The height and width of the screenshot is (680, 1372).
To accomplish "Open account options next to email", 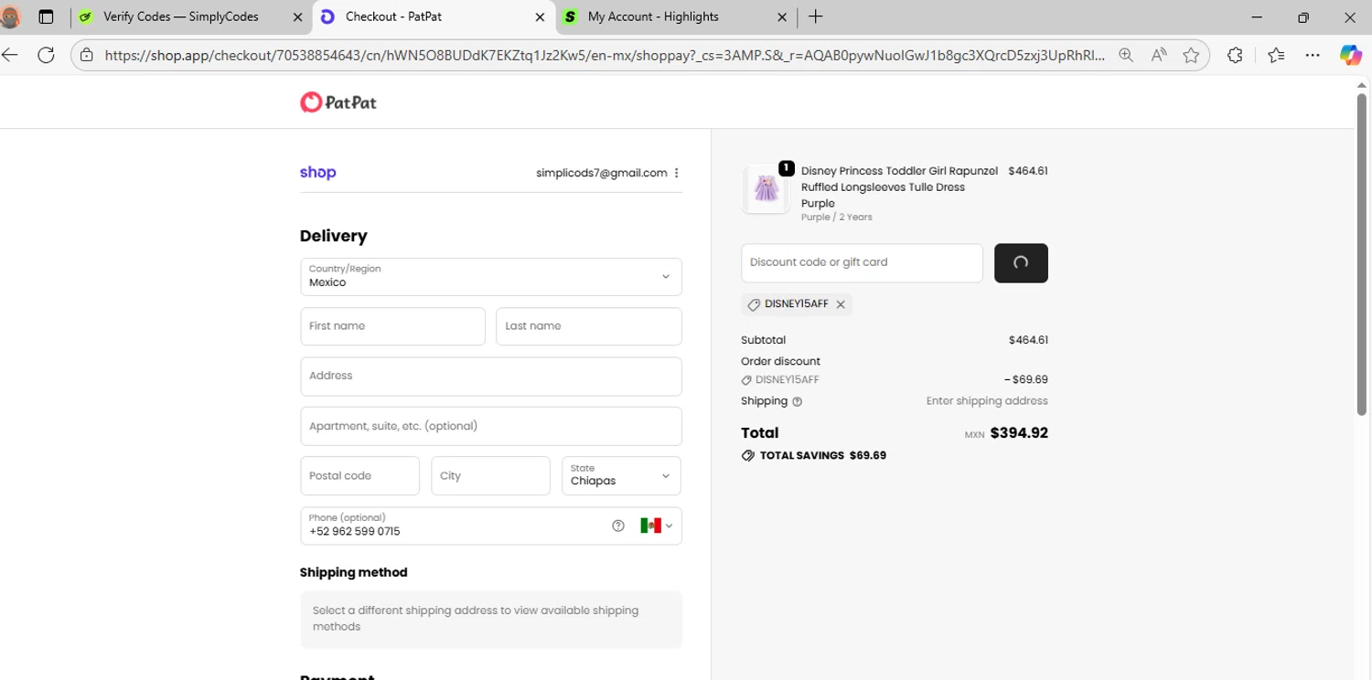I will [677, 173].
